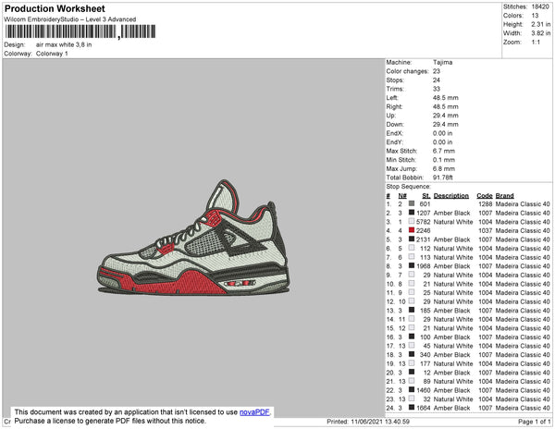
Task: Click the black swatch in stop row 2
Action: tap(412, 213)
